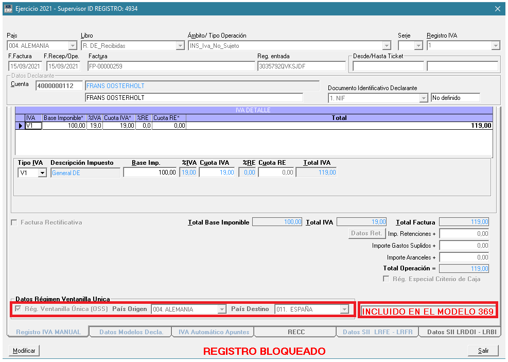This screenshot has height=362, width=508.
Task: Open the Datos SII LRDOI - LRBI tab
Action: coord(462,332)
